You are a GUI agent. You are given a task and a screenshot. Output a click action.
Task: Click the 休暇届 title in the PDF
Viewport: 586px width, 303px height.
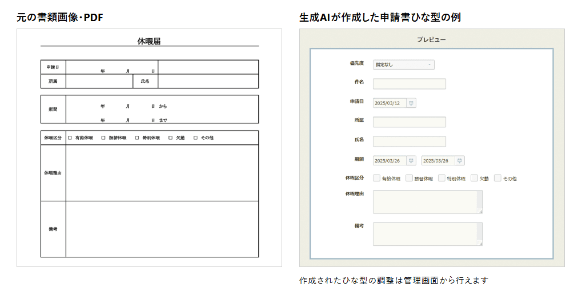149,42
